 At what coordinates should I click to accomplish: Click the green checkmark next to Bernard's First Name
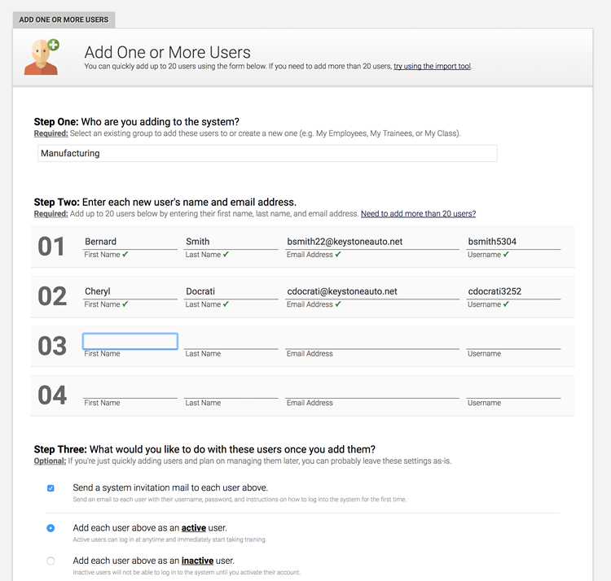(125, 254)
